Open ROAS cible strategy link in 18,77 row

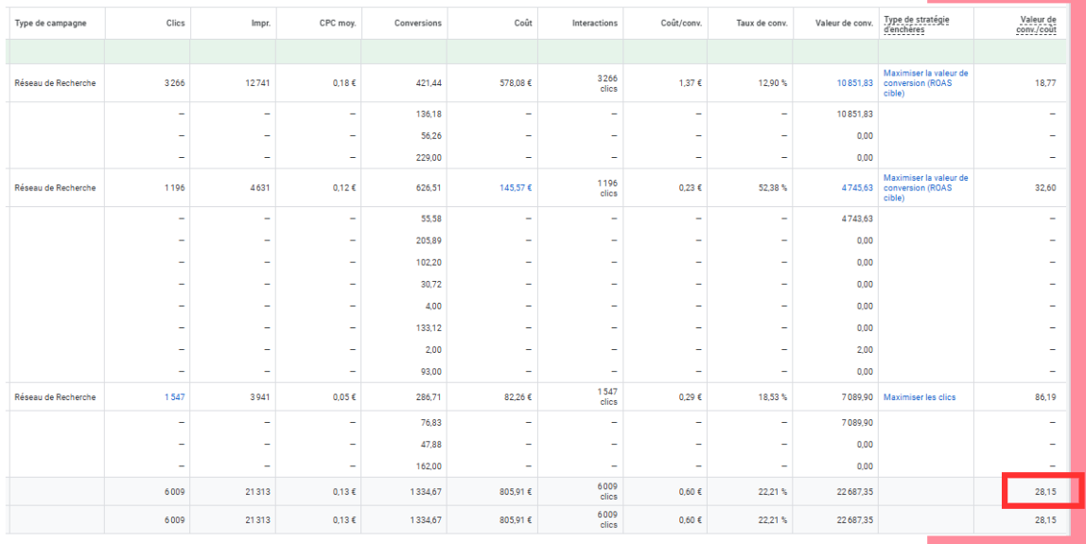pos(924,83)
